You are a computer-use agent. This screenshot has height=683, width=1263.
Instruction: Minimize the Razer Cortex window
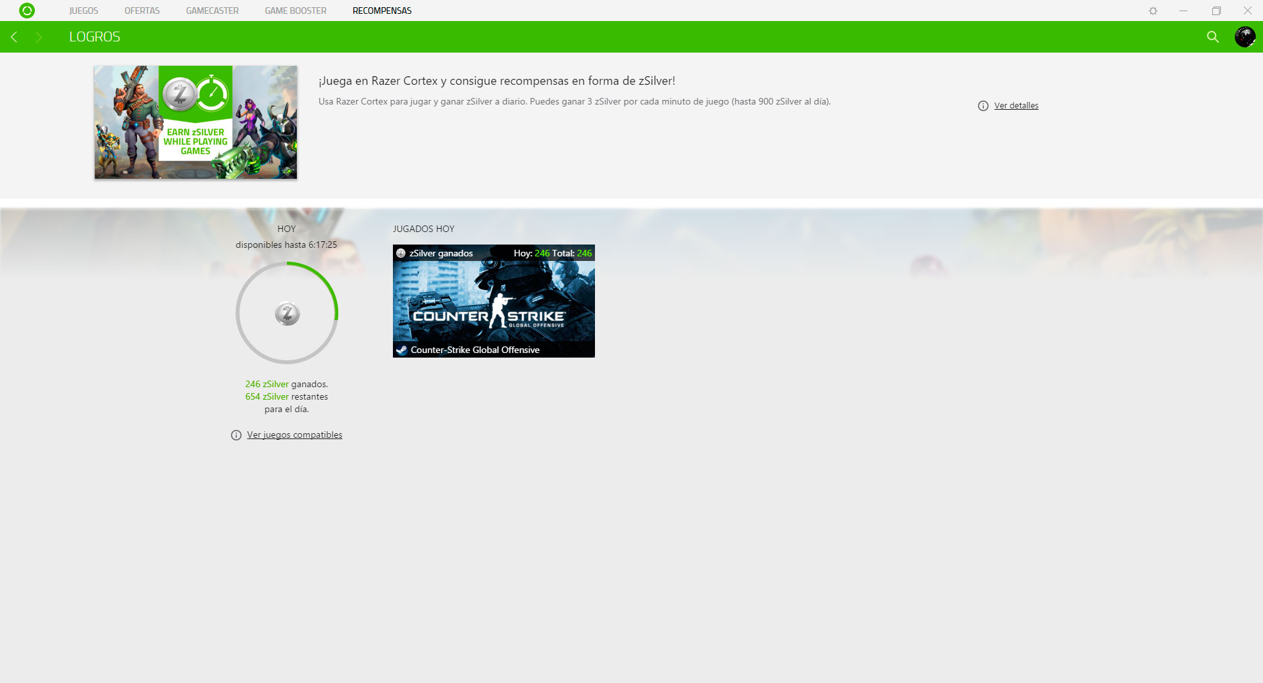pos(1183,11)
